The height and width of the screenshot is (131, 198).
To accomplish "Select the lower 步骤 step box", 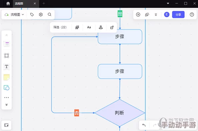I will [120, 71].
